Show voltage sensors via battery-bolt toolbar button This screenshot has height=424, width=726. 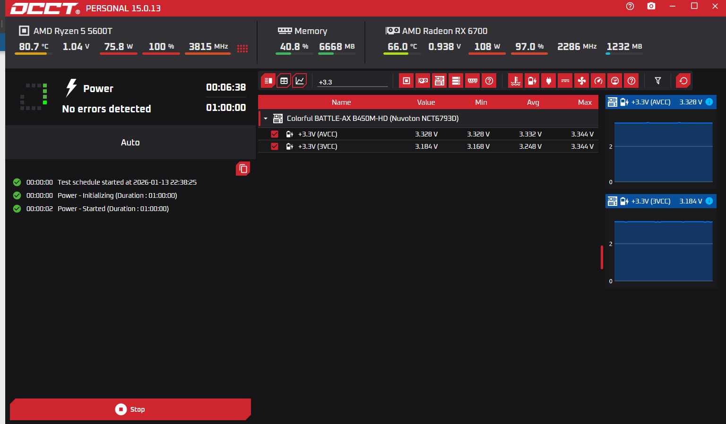pyautogui.click(x=532, y=81)
